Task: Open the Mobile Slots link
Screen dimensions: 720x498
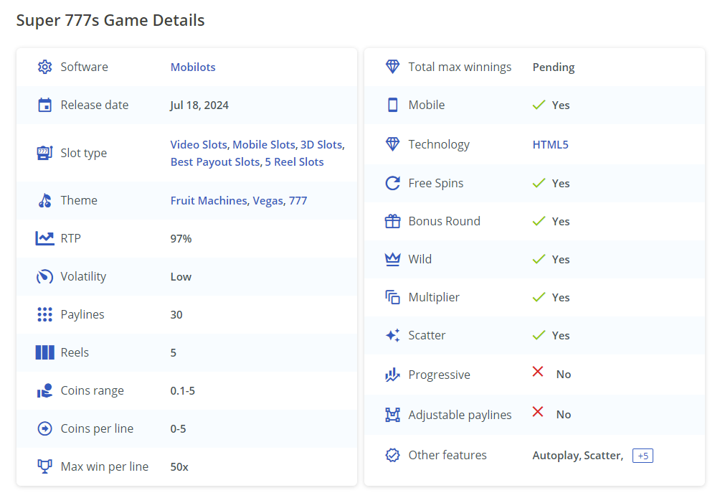Action: pyautogui.click(x=264, y=145)
